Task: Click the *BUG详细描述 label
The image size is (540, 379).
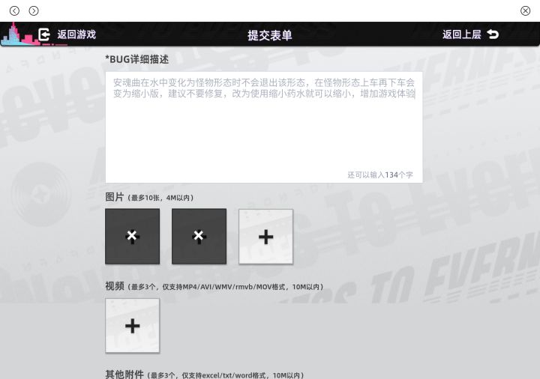Action: tap(137, 59)
